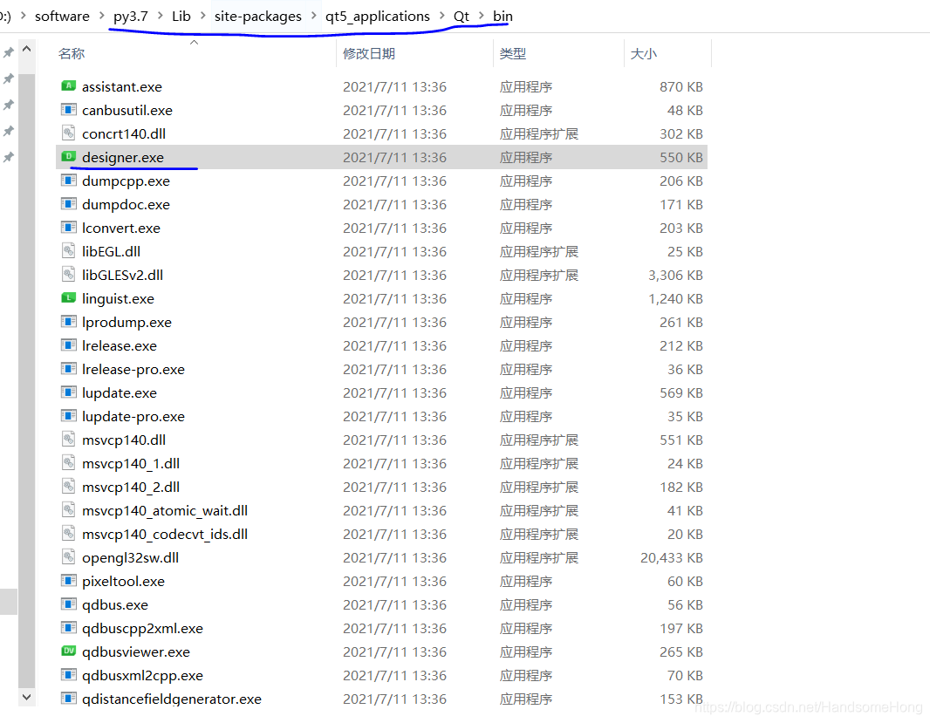Select the designer.exe application icon

pos(69,157)
